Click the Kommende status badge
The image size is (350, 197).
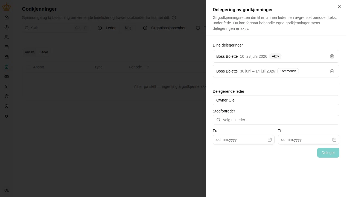[x=288, y=71]
